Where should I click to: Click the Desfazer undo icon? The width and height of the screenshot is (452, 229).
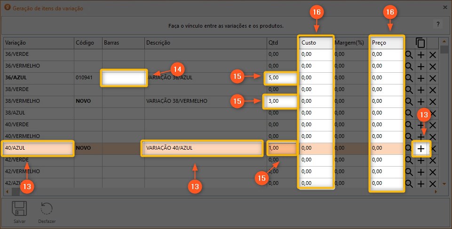46,209
